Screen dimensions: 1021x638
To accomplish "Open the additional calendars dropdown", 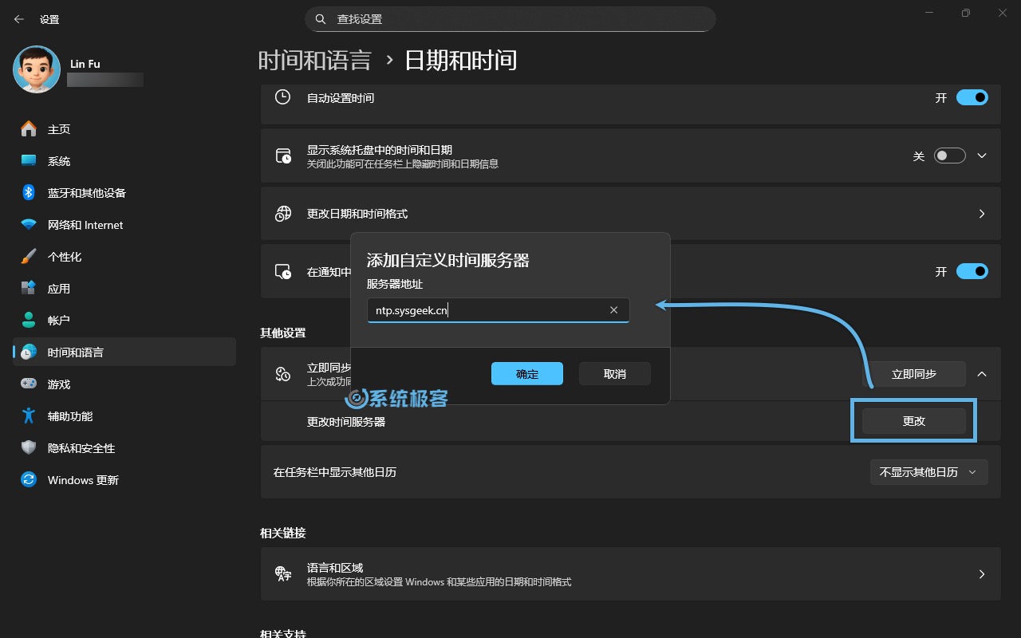I will [928, 472].
